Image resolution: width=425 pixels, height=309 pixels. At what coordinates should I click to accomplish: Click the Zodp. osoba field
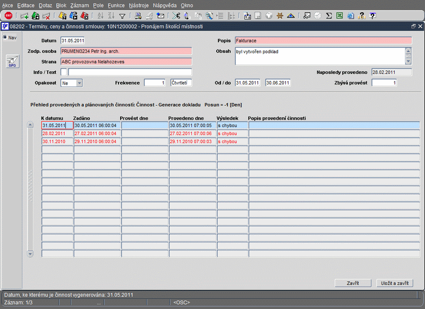click(126, 51)
